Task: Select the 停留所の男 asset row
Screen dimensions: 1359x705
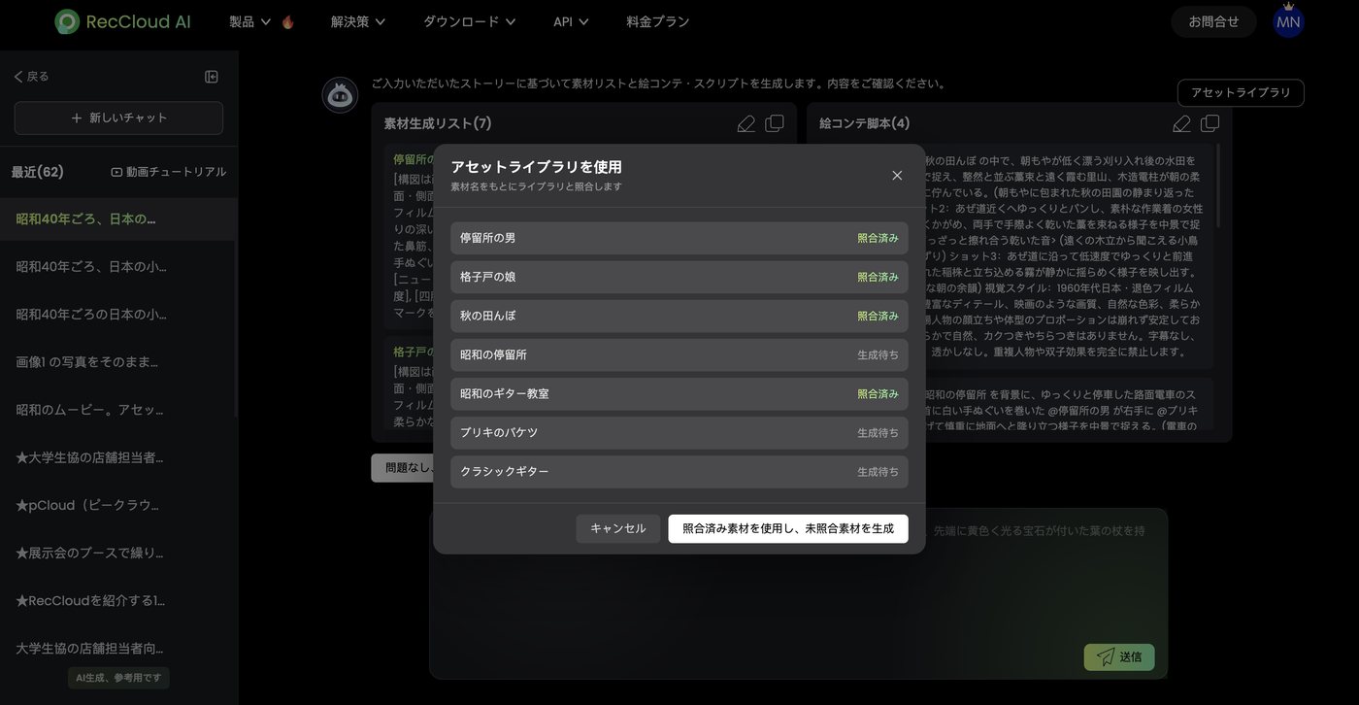Action: click(679, 238)
